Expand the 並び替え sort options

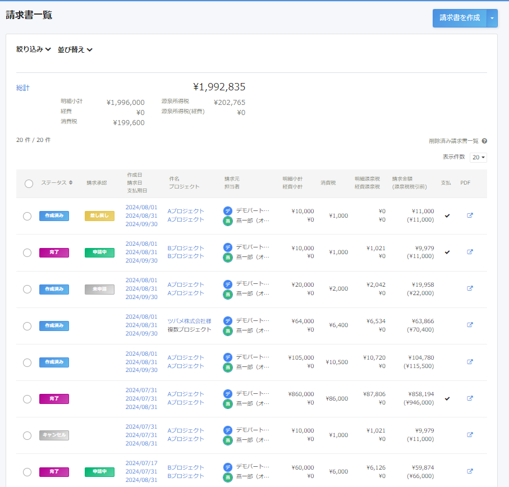75,49
